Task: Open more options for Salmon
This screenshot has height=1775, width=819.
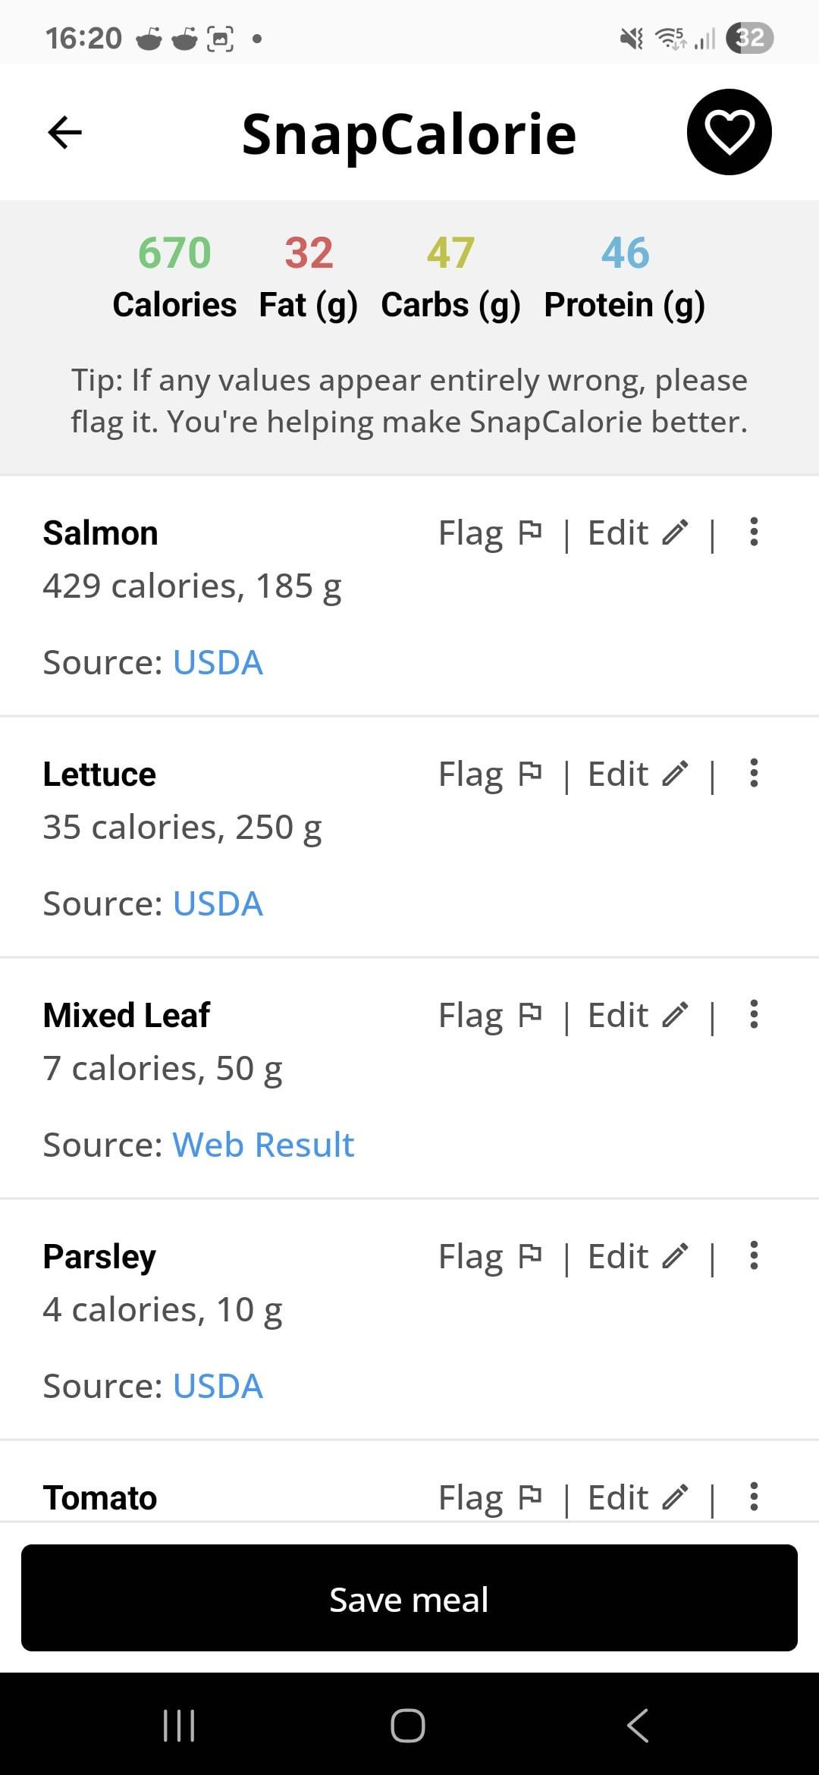Action: pyautogui.click(x=753, y=532)
